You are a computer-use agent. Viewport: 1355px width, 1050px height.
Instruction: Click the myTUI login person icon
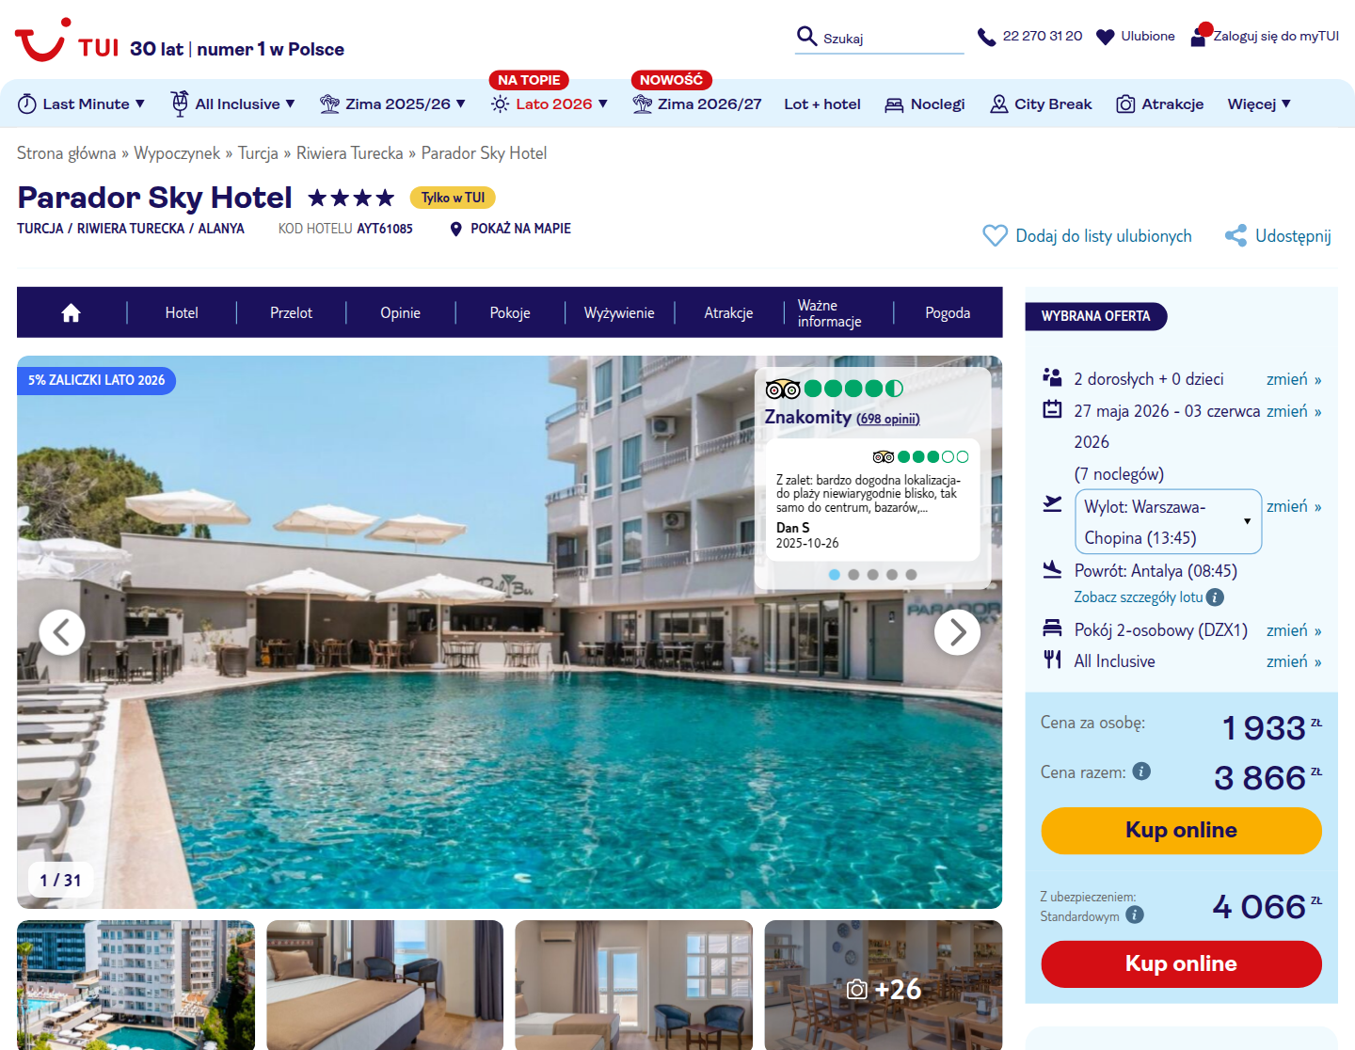click(1199, 36)
